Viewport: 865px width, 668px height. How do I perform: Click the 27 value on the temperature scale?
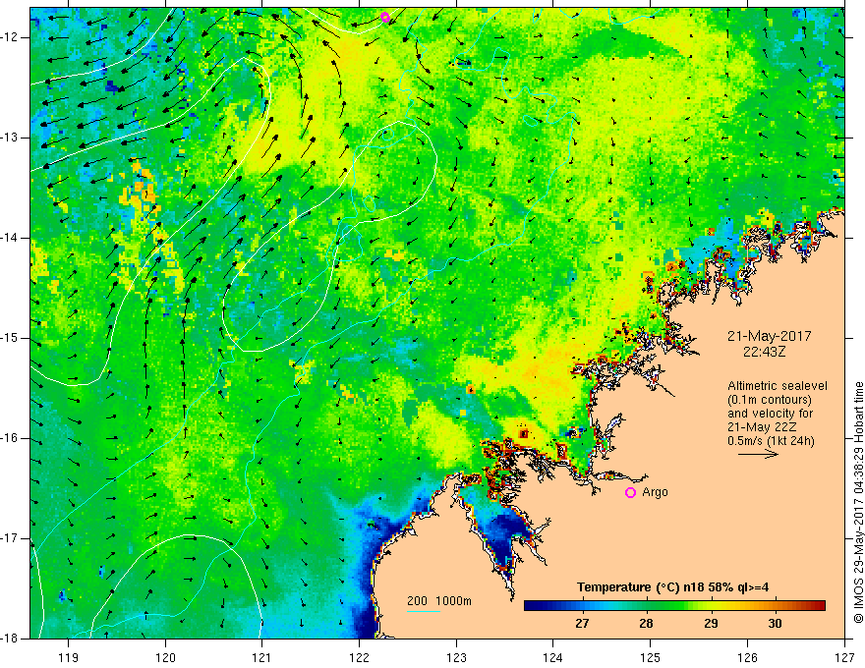pyautogui.click(x=582, y=624)
